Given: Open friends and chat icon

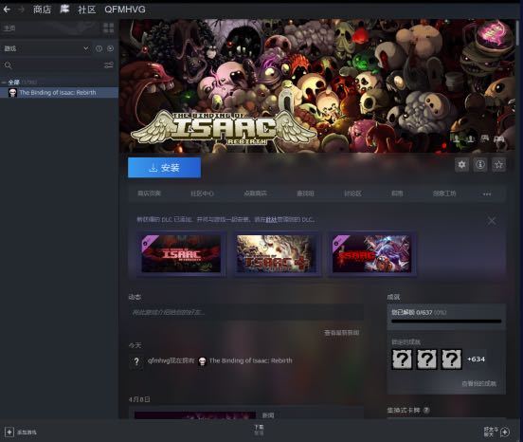Looking at the screenshot, I should 505,432.
